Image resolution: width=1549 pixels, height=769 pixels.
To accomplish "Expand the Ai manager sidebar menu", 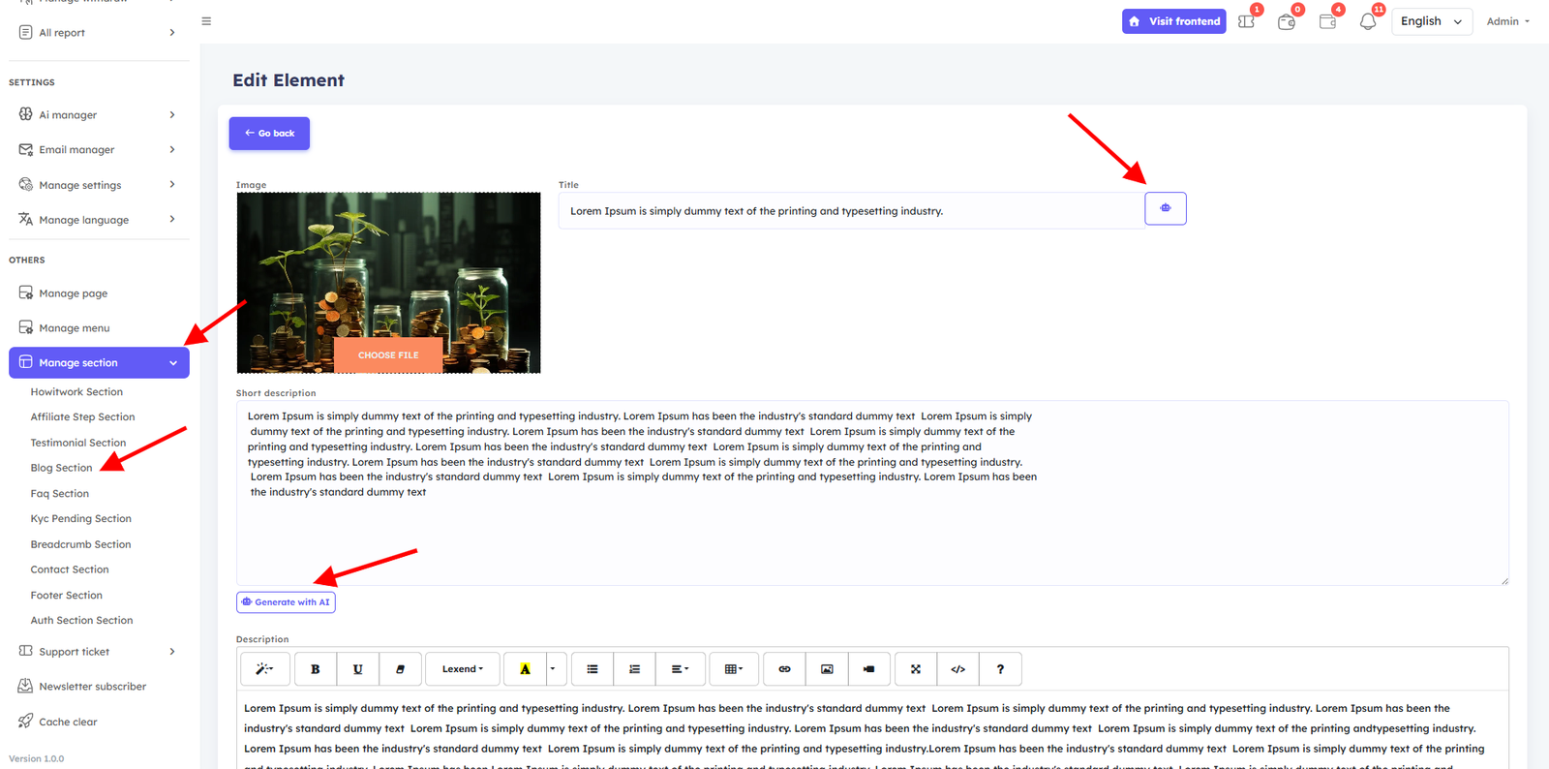I will click(97, 114).
